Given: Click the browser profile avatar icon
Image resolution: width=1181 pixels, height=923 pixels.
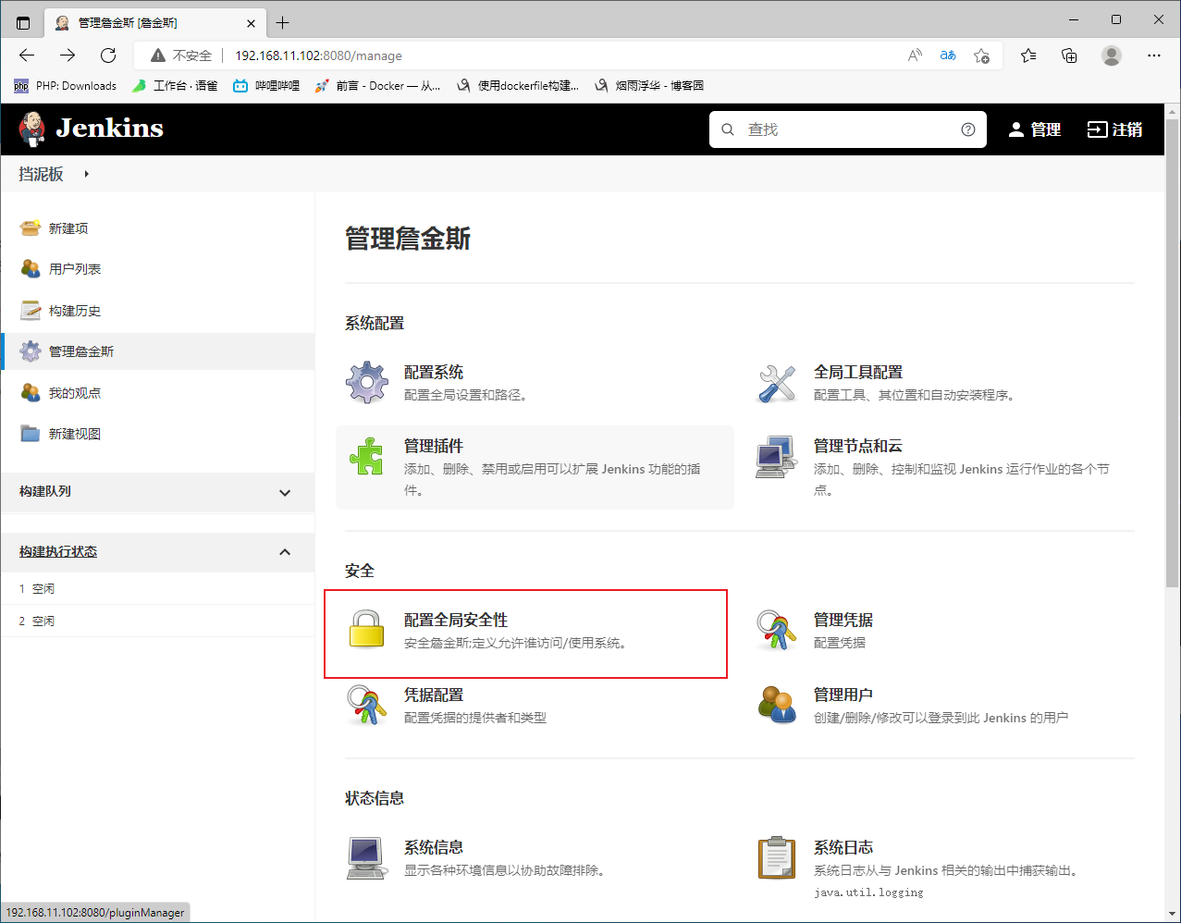Looking at the screenshot, I should [1112, 55].
